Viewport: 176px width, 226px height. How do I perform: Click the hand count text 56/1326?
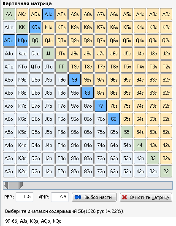87,211
